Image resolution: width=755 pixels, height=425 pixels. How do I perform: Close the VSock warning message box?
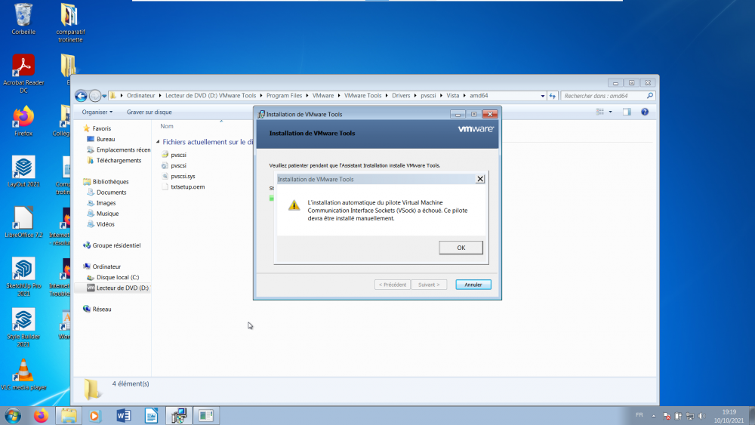click(x=480, y=179)
